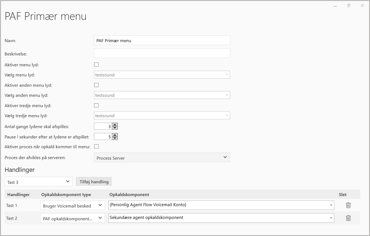Expand the Tast 3 action selector
This screenshot has height=236, width=370.
point(67,181)
